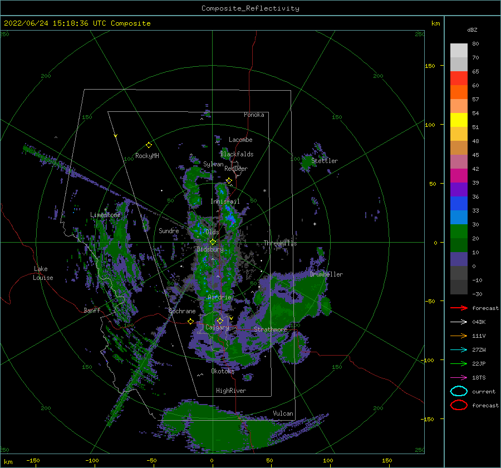Click the Lacombe label
This screenshot has width=501, height=468.
coord(240,140)
